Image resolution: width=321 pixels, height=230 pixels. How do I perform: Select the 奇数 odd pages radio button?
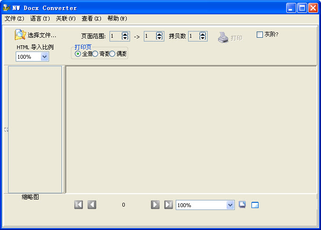(x=95, y=54)
